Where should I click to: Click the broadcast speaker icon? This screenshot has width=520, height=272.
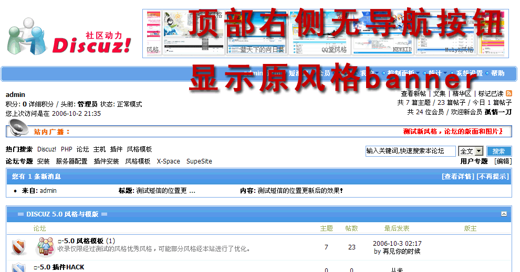click(18, 128)
